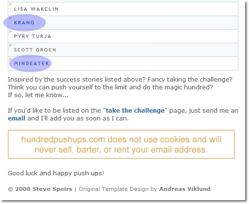Visit the Andreas Viklund footer link
This screenshot has height=204, width=249.
[185, 189]
